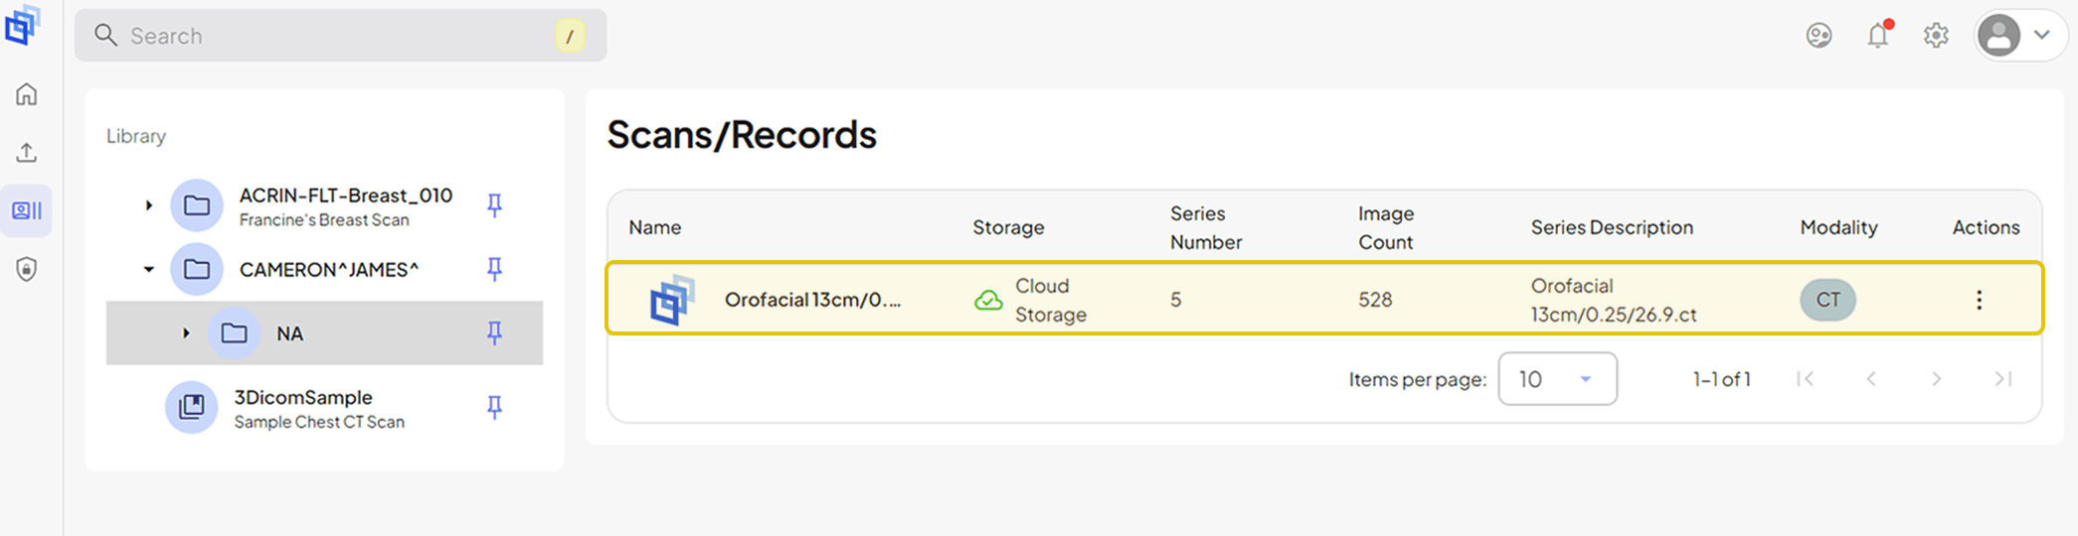This screenshot has width=2078, height=536.
Task: Toggle pin for CAMERON^JAMES^ folder
Action: (x=494, y=269)
